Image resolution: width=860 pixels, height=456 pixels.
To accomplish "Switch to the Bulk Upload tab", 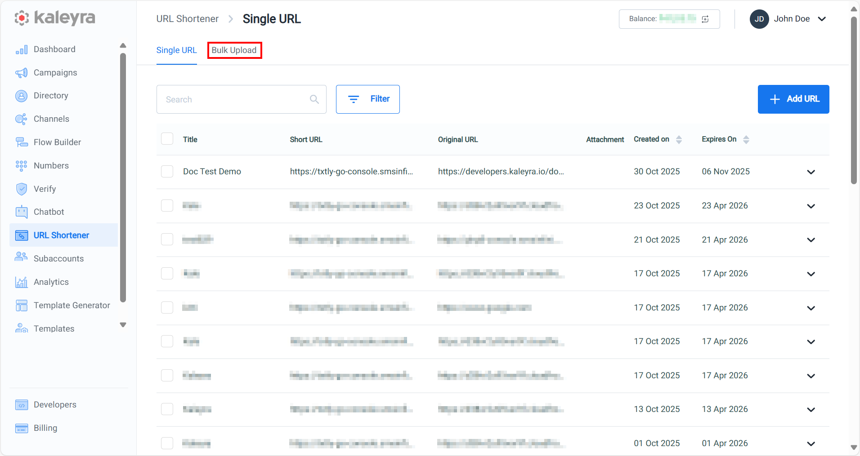I will pos(234,50).
